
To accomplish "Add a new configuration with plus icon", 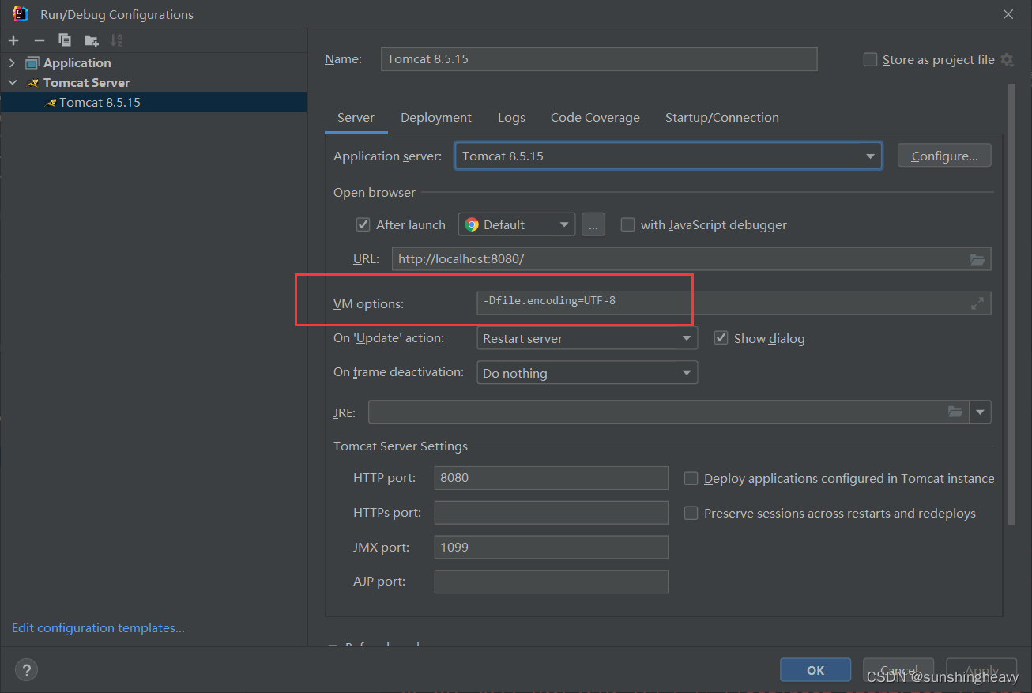I will (x=13, y=40).
